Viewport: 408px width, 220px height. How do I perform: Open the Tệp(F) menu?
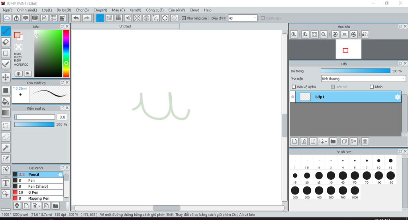tap(7, 10)
